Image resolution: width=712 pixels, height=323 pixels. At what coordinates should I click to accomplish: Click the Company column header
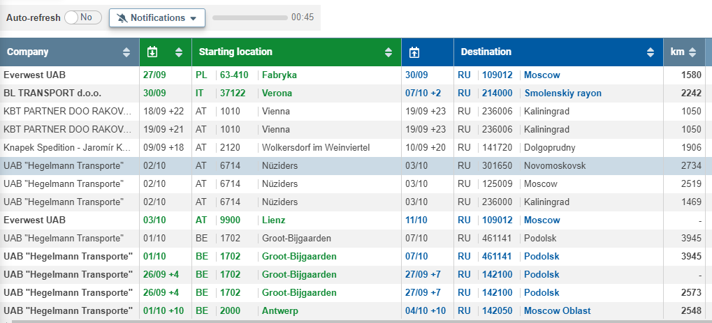tap(69, 52)
